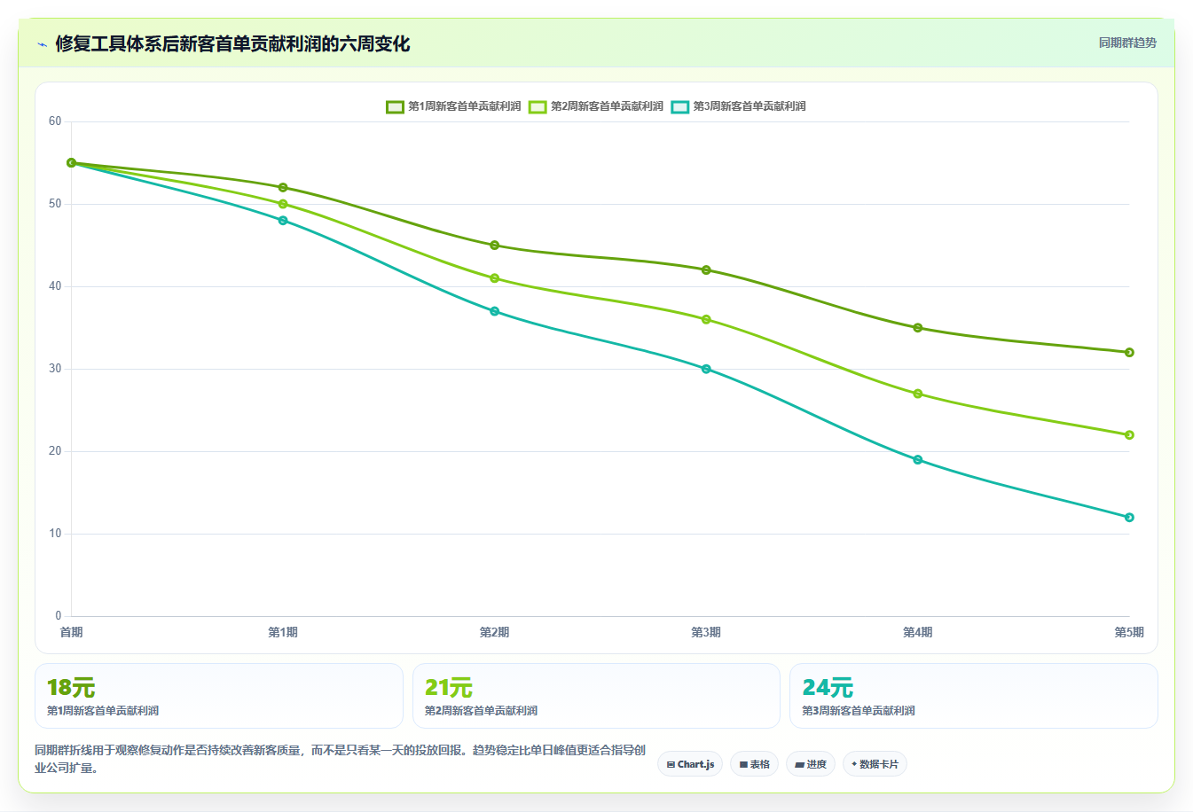1193x812 pixels.
Task: Click the y-axis value 10
Action: click(x=55, y=534)
